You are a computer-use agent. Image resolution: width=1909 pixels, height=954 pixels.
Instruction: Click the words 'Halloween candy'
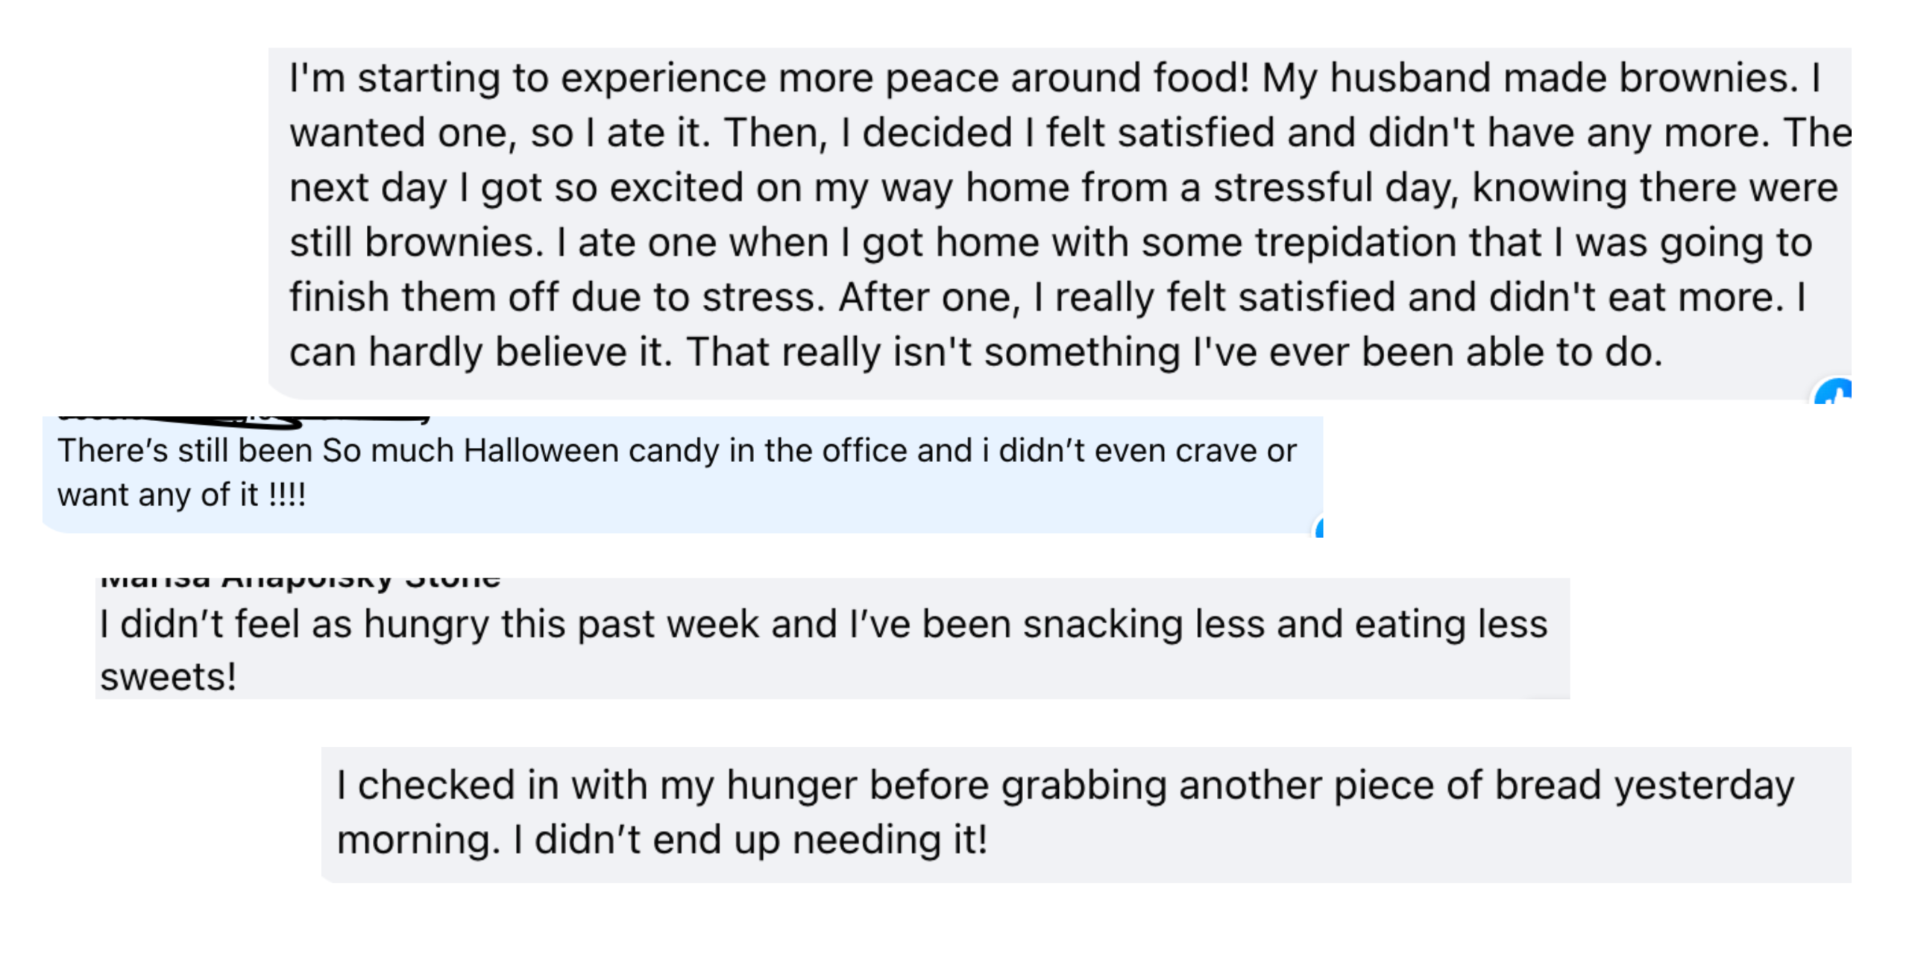coord(591,451)
